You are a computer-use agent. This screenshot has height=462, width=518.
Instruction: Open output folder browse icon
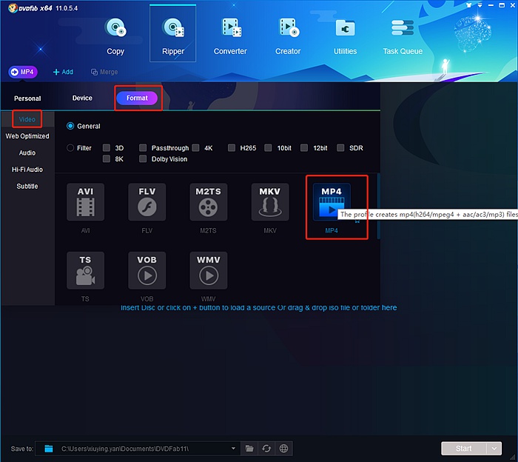click(249, 449)
